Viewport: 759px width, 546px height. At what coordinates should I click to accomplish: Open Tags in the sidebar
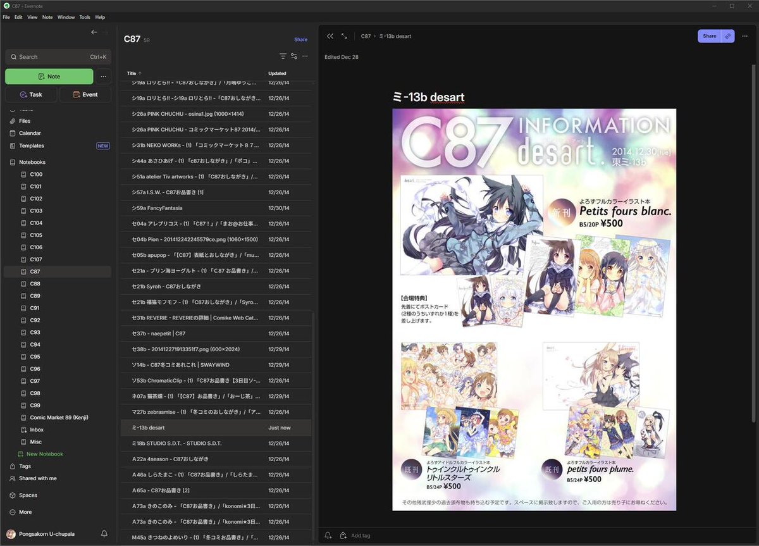pyautogui.click(x=25, y=466)
